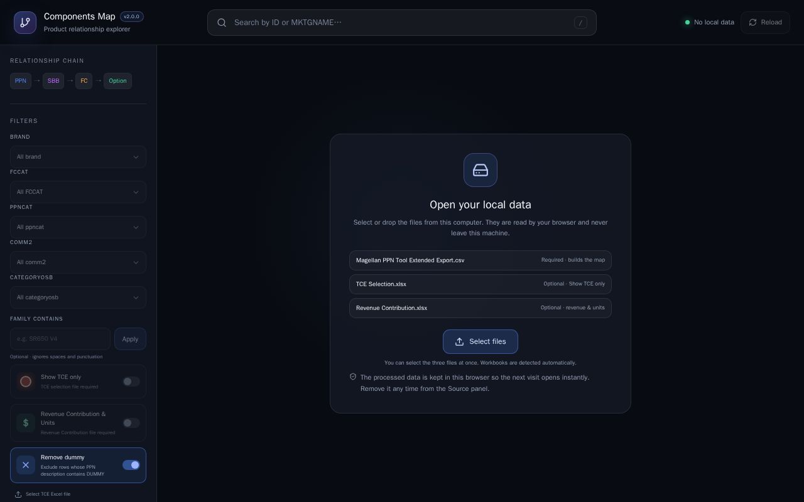Open the All ppncat dropdown
Viewport: 804px width, 502px height.
pos(78,227)
